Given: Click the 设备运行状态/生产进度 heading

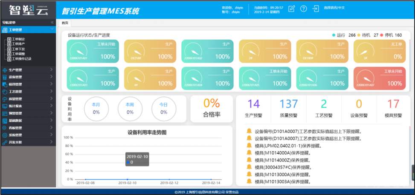Looking at the screenshot, I should [x=89, y=35].
